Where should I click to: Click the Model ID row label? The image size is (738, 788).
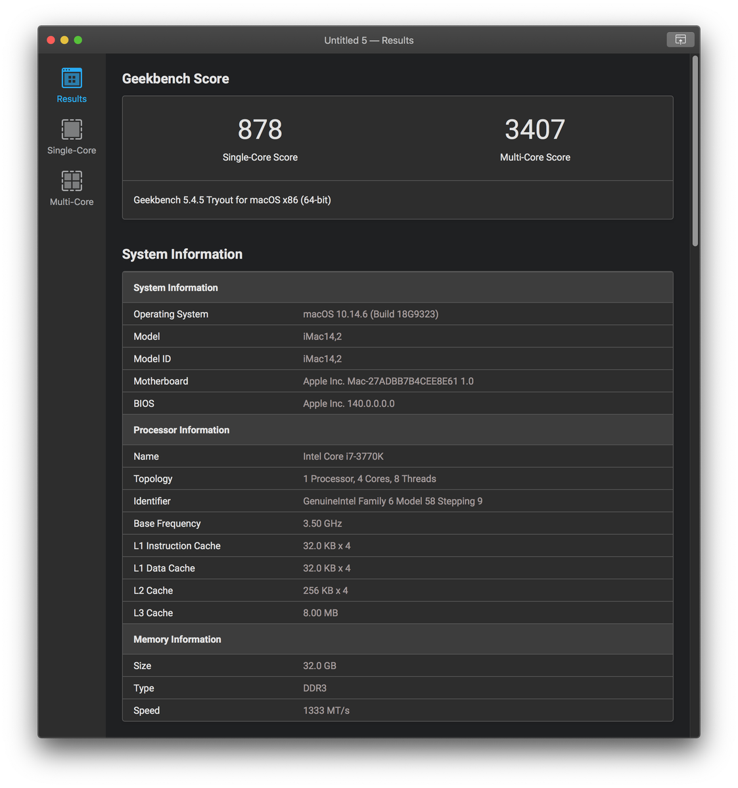click(x=152, y=359)
